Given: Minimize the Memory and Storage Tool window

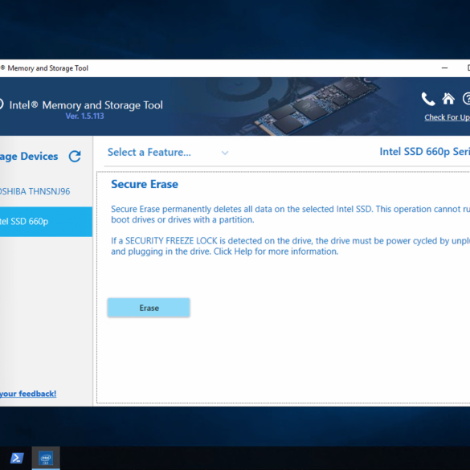Looking at the screenshot, I should (444, 68).
